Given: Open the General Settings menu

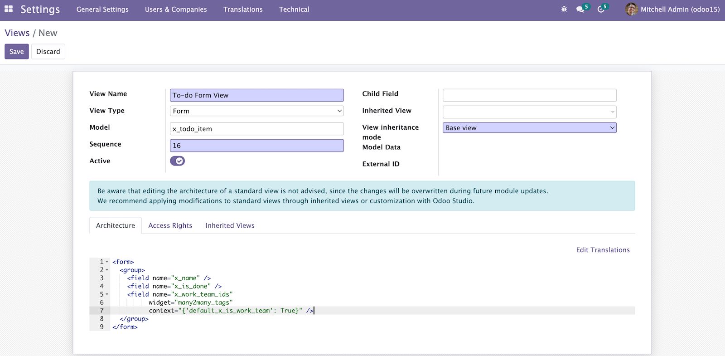Looking at the screenshot, I should coord(102,9).
